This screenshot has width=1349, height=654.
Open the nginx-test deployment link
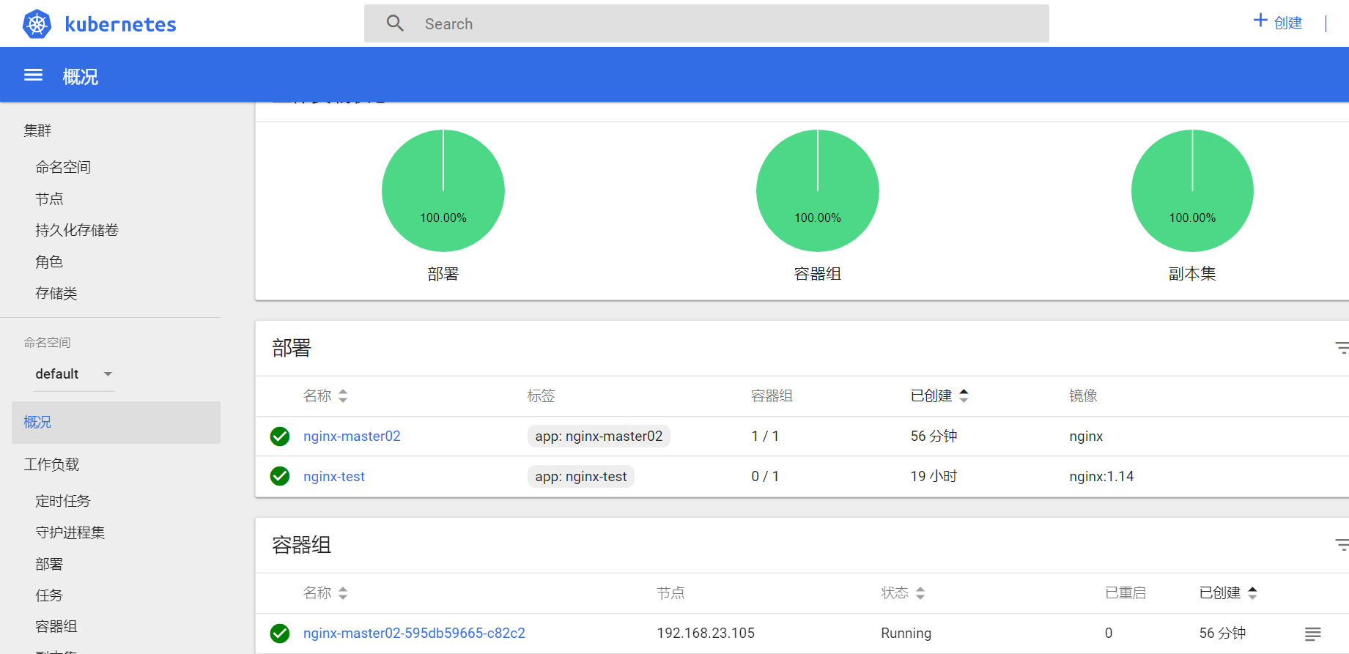334,477
